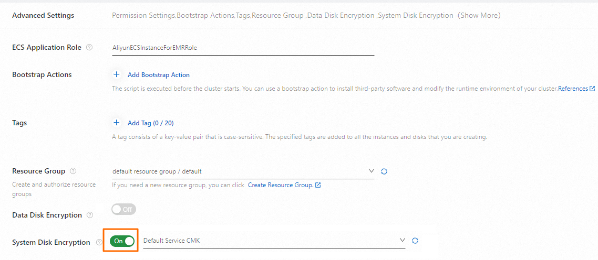
Task: Click the ECS Application Role input field
Action: [243, 48]
